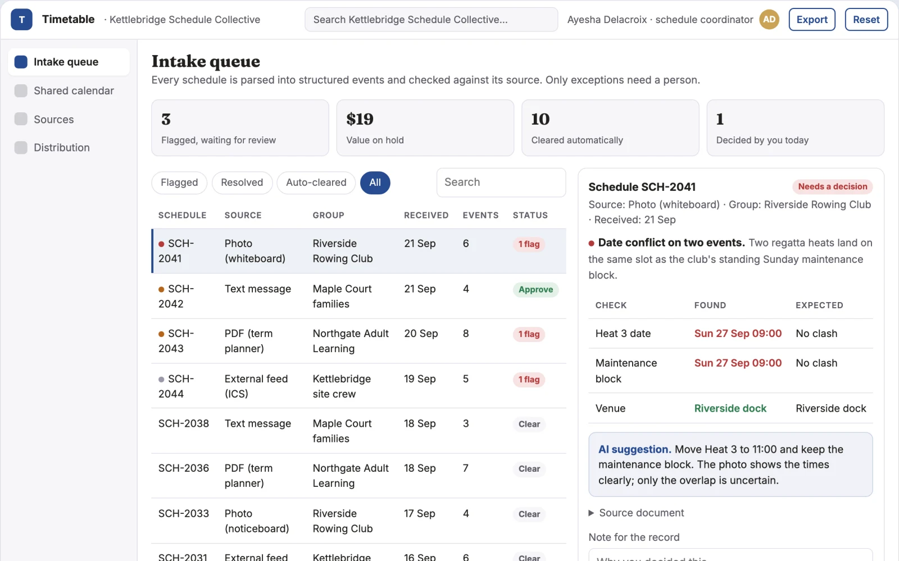Click the 'Cleared automatically' stat card

click(610, 128)
